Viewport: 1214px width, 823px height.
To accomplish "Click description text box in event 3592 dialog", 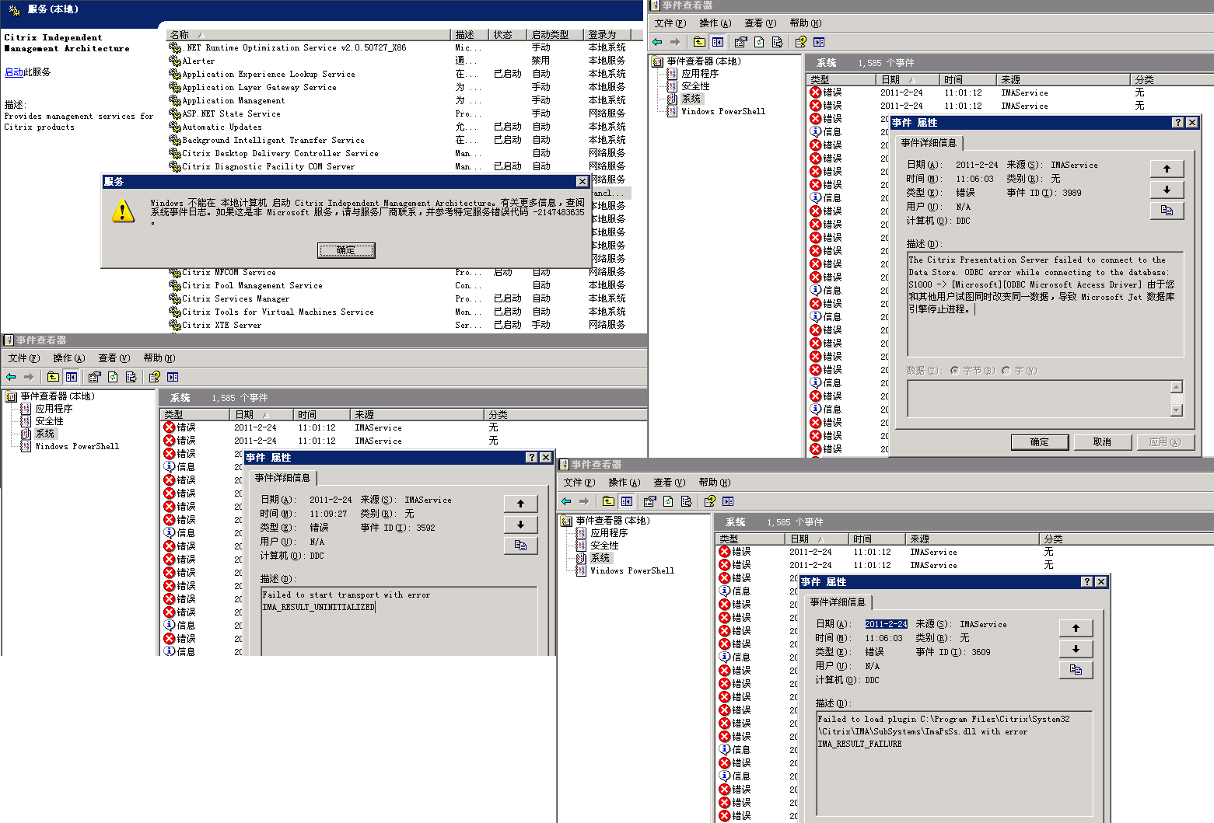I will click(400, 620).
